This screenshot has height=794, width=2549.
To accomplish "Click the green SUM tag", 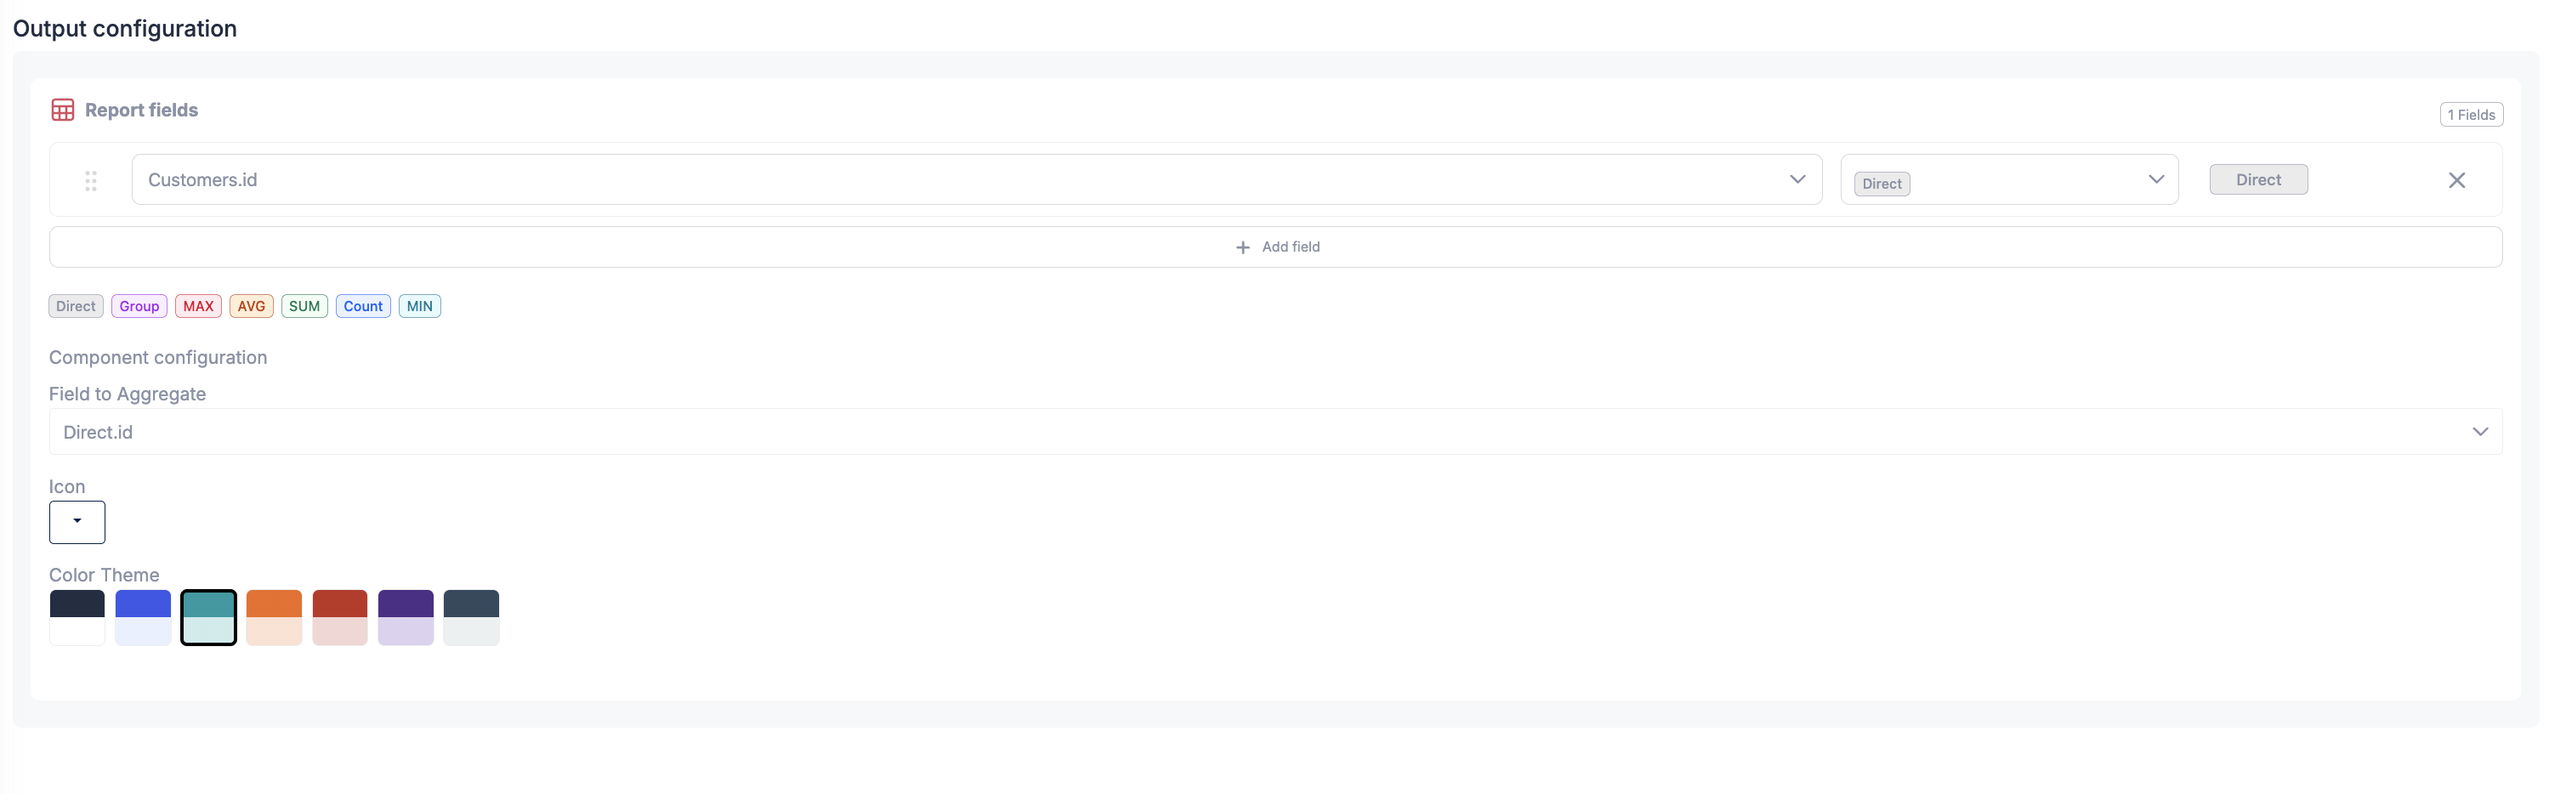I will coord(304,307).
